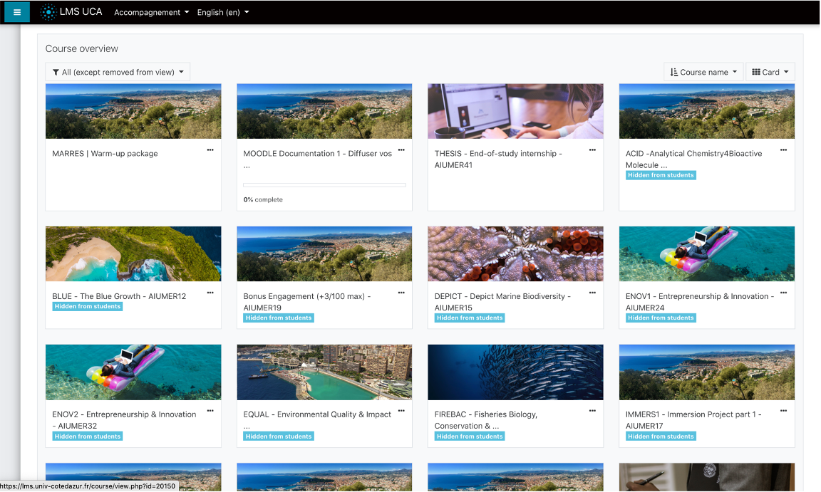Open DEPICT - Depict Marine Biodiversity course
The width and height of the screenshot is (821, 492).
[502, 302]
